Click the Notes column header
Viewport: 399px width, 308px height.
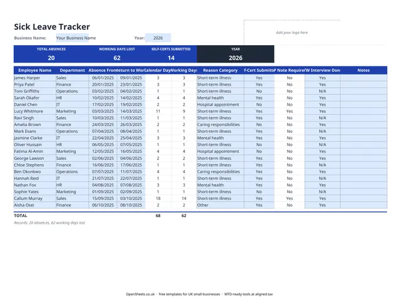(x=363, y=70)
